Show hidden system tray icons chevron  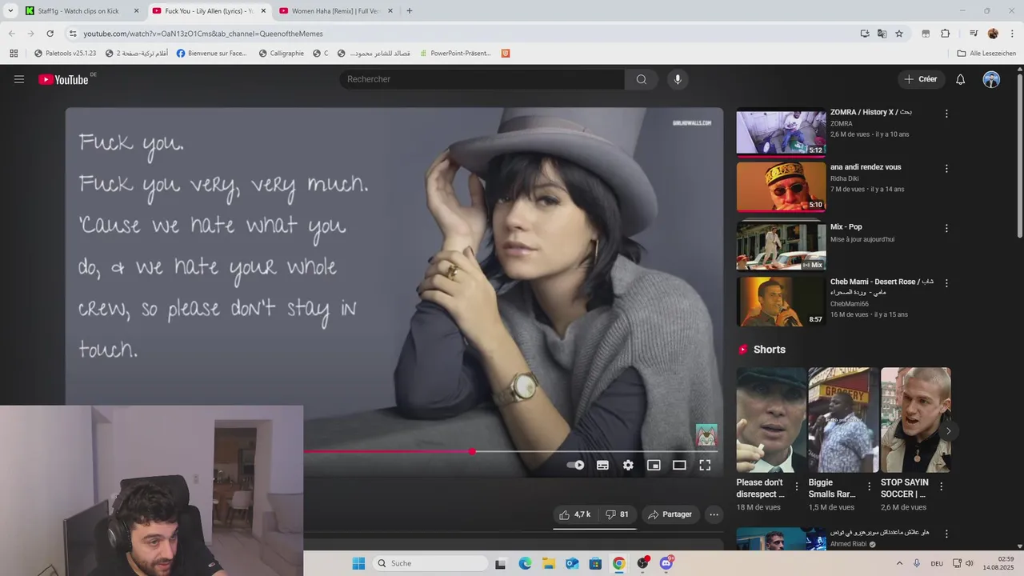point(899,563)
